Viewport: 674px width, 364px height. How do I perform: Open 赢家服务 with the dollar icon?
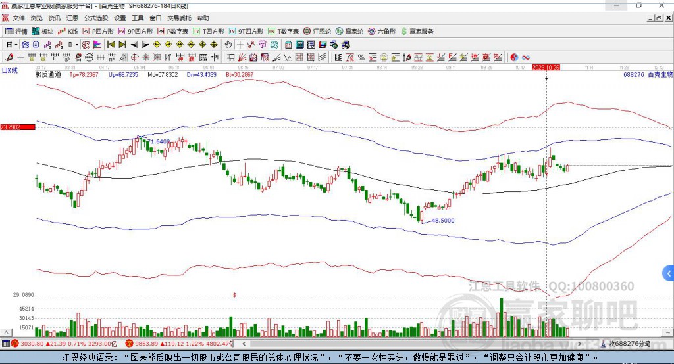point(417,32)
